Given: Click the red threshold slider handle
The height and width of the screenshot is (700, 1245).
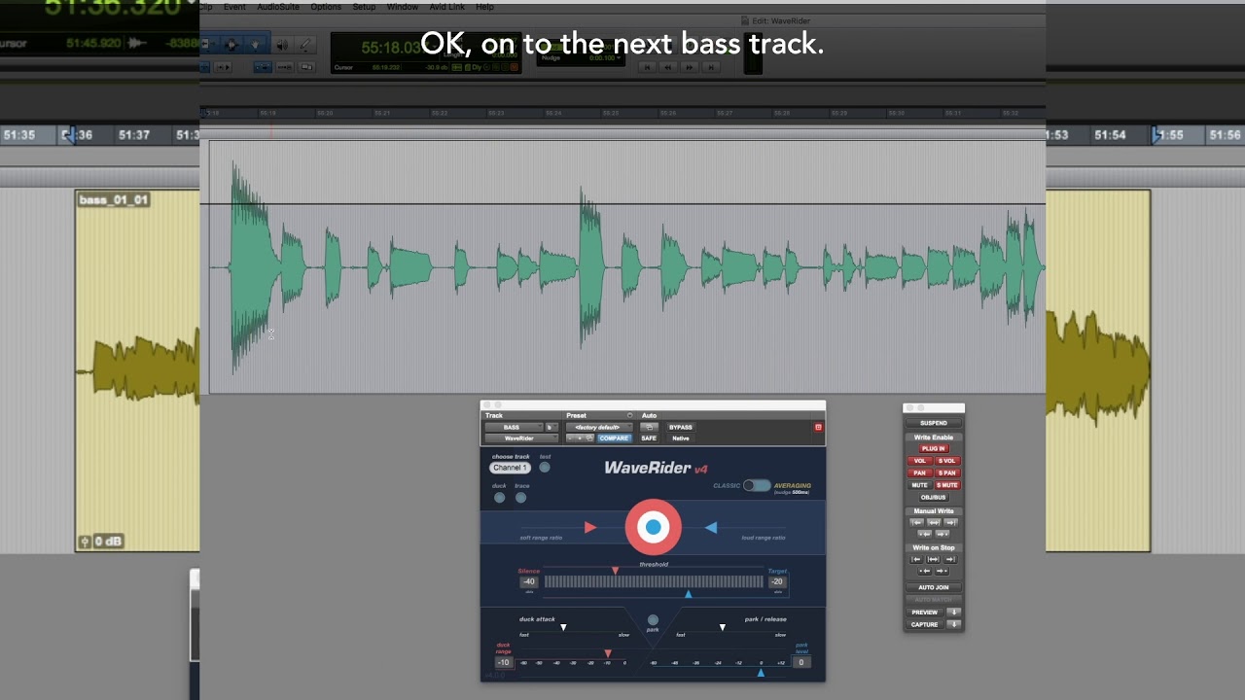Looking at the screenshot, I should 615,571.
